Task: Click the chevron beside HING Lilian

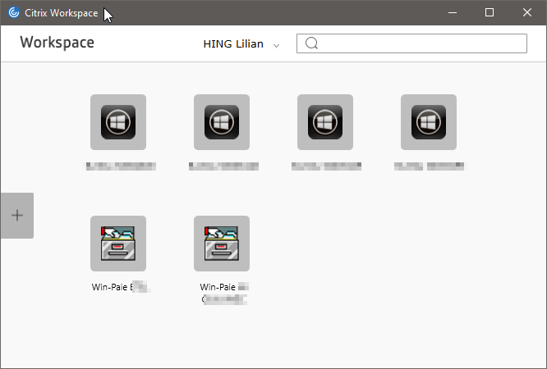Action: (276, 45)
